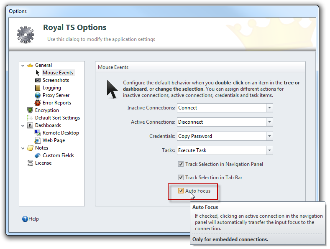
Task: Click the yellow Notes icon
Action: [x=30, y=148]
